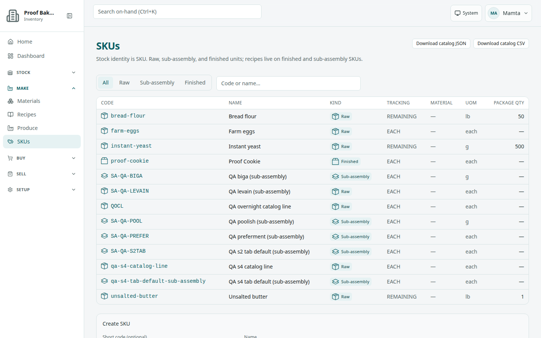Click the box icon beside QOCL code
Image resolution: width=541 pixels, height=338 pixels.
coord(104,206)
